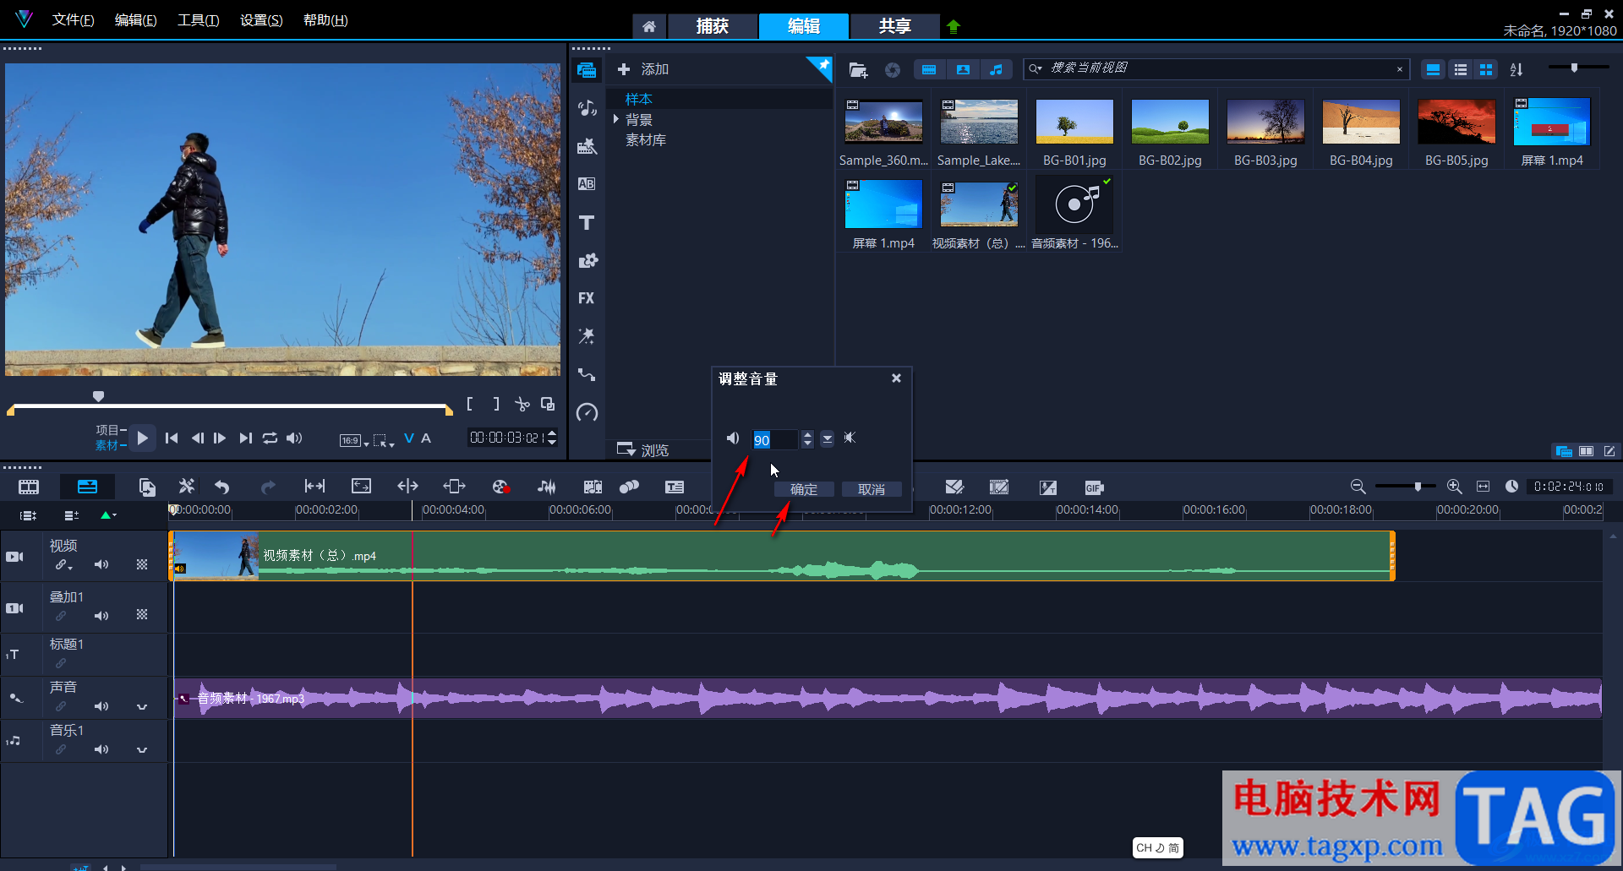Viewport: 1623px width, 871px height.
Task: Zoom in the timeline
Action: click(x=1454, y=487)
